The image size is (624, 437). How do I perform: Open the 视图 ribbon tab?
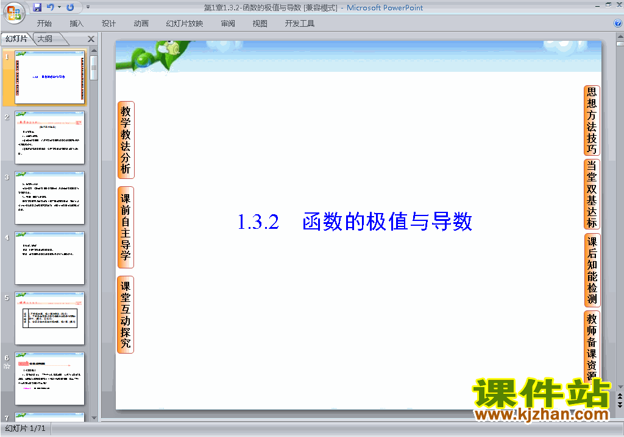click(260, 24)
